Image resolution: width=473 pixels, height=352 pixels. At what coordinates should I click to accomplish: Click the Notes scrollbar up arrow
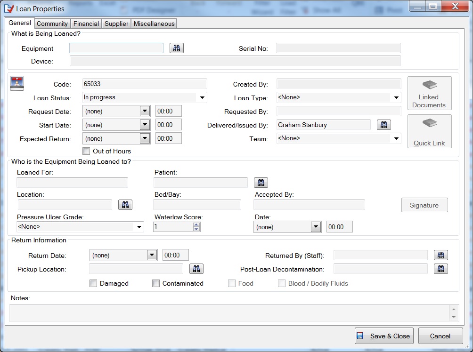click(454, 309)
